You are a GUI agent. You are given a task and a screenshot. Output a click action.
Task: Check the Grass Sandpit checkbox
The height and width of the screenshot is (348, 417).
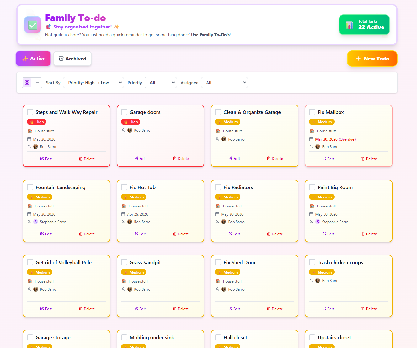point(124,262)
